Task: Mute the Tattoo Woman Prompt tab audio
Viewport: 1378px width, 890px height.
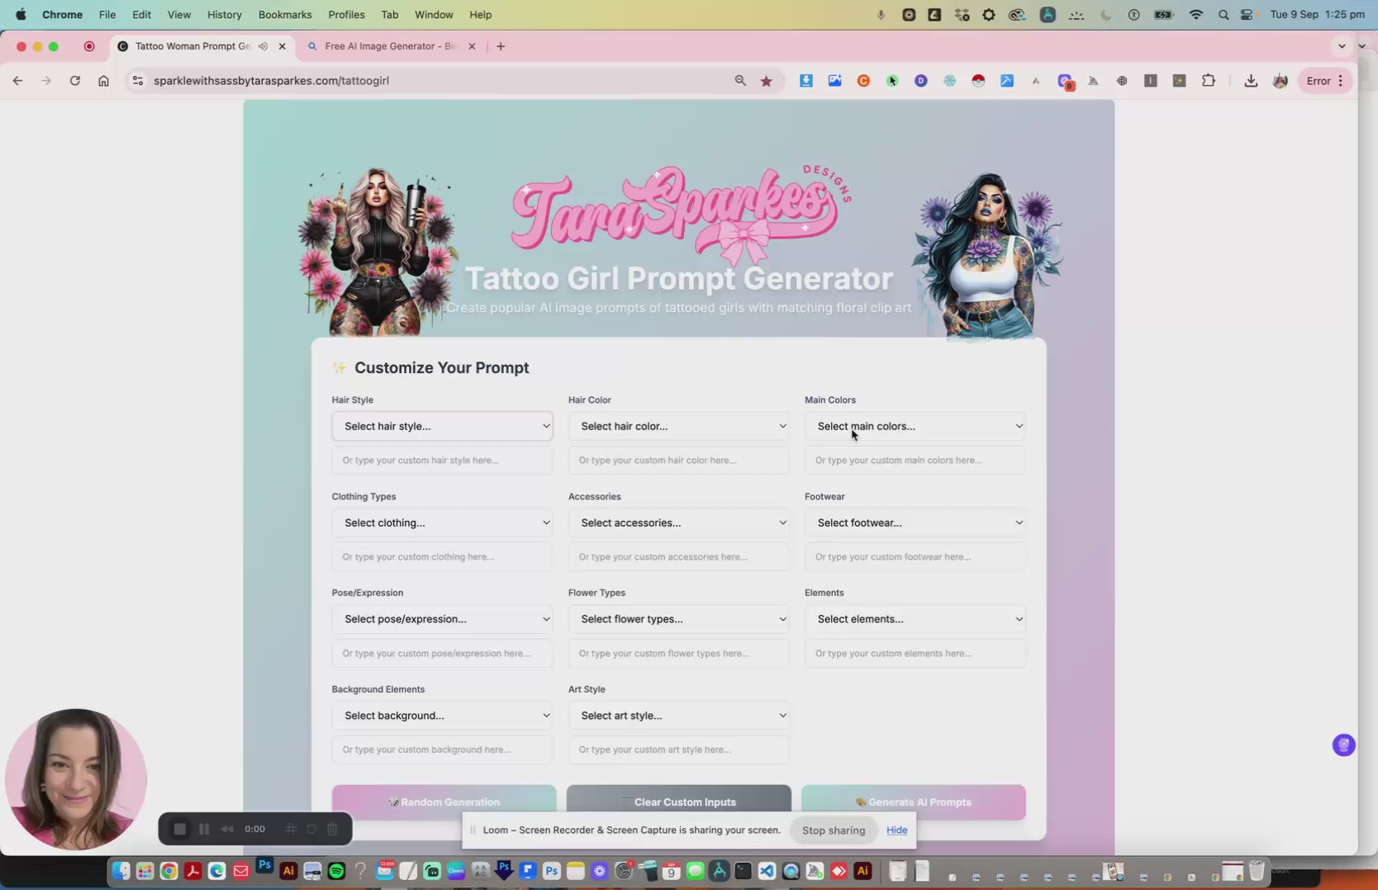Action: [263, 46]
